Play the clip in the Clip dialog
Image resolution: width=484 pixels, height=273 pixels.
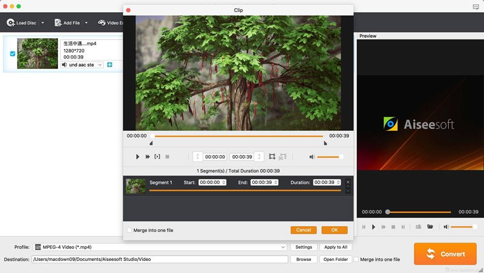pos(138,157)
